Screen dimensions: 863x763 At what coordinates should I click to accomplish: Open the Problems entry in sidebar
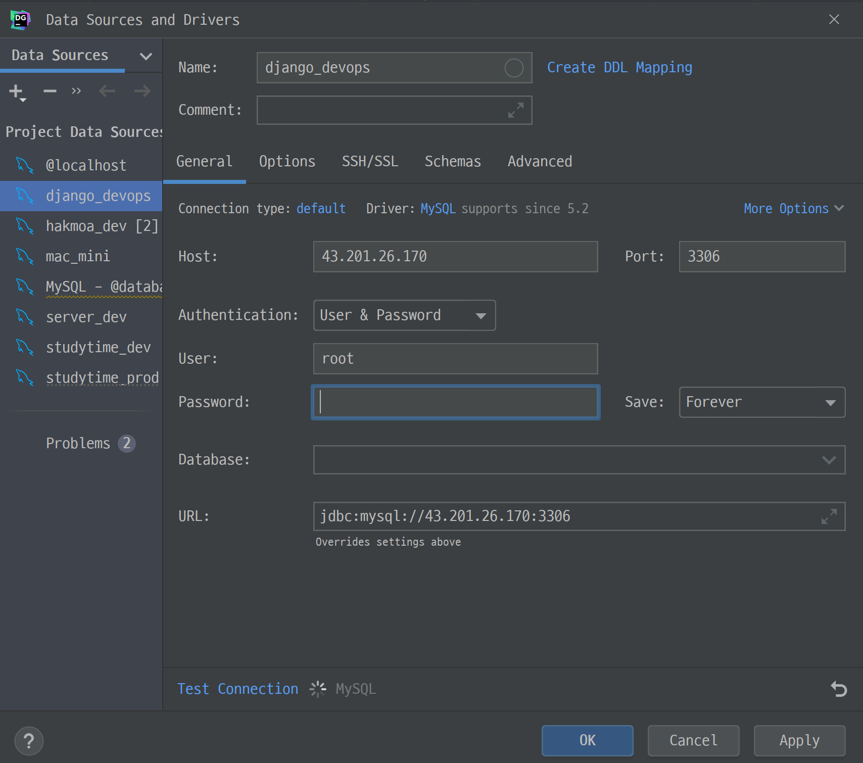(78, 444)
